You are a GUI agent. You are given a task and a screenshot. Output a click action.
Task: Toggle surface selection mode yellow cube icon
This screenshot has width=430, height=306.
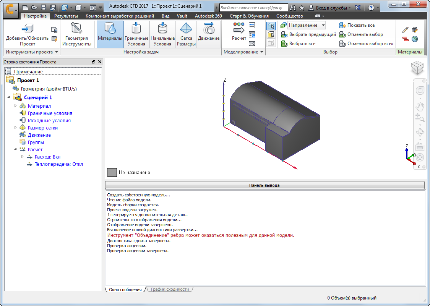[271, 34]
